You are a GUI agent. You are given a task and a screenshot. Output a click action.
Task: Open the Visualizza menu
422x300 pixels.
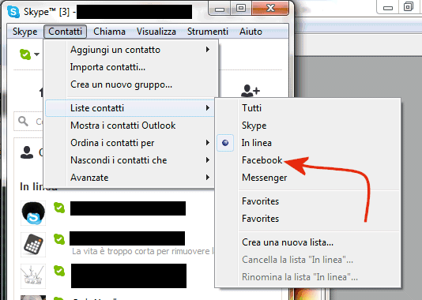[x=156, y=32]
